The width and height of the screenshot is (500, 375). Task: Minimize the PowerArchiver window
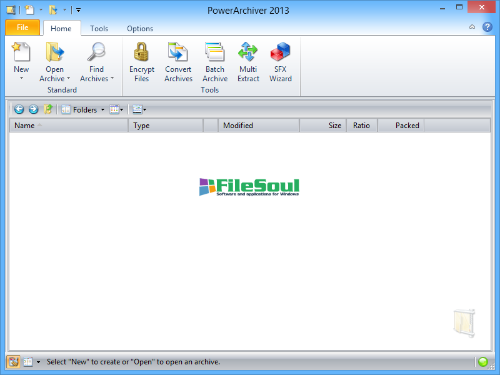tap(442, 8)
